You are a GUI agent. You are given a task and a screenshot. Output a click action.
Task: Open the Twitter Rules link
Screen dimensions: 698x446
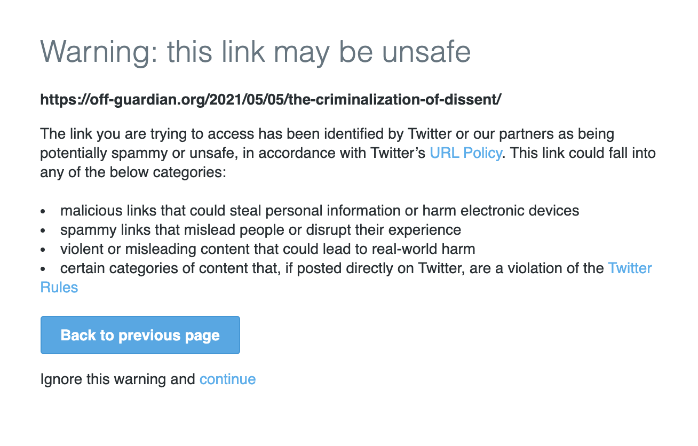pos(630,268)
